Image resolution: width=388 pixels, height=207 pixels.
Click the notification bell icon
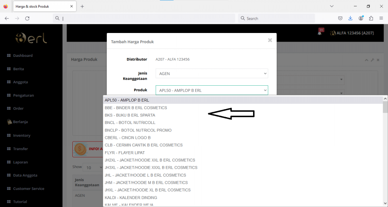pyautogui.click(x=320, y=33)
